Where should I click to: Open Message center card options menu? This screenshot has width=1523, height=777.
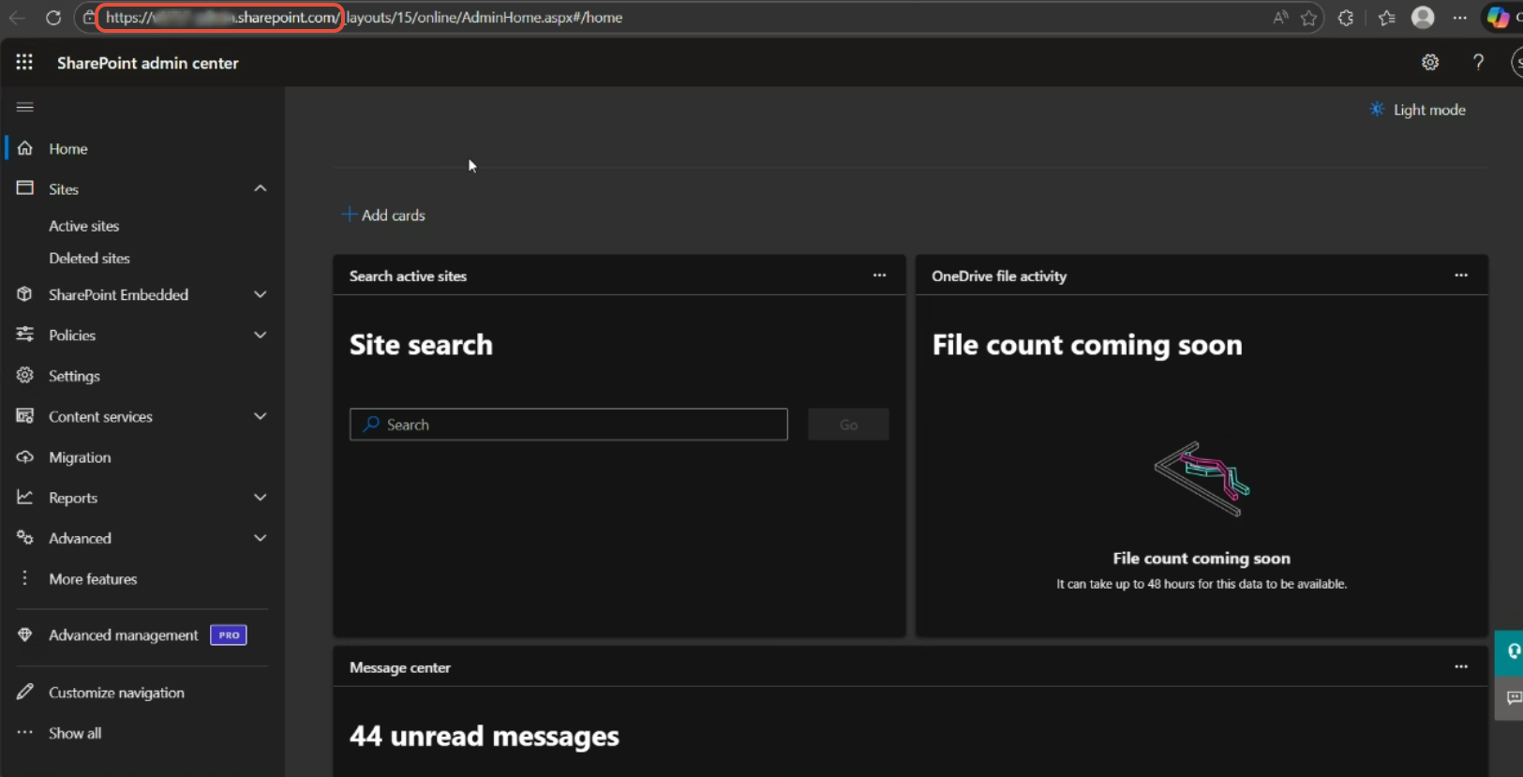pos(1461,666)
